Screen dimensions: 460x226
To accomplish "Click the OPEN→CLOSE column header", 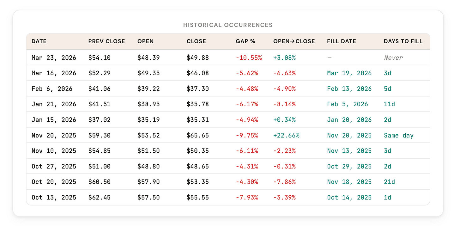I will click(x=294, y=41).
